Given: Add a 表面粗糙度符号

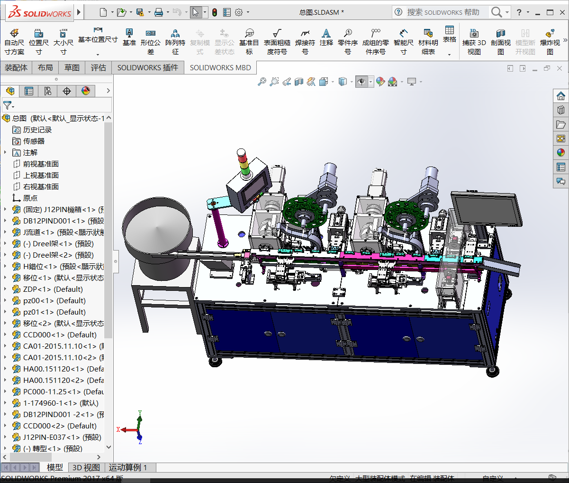Looking at the screenshot, I should [277, 42].
